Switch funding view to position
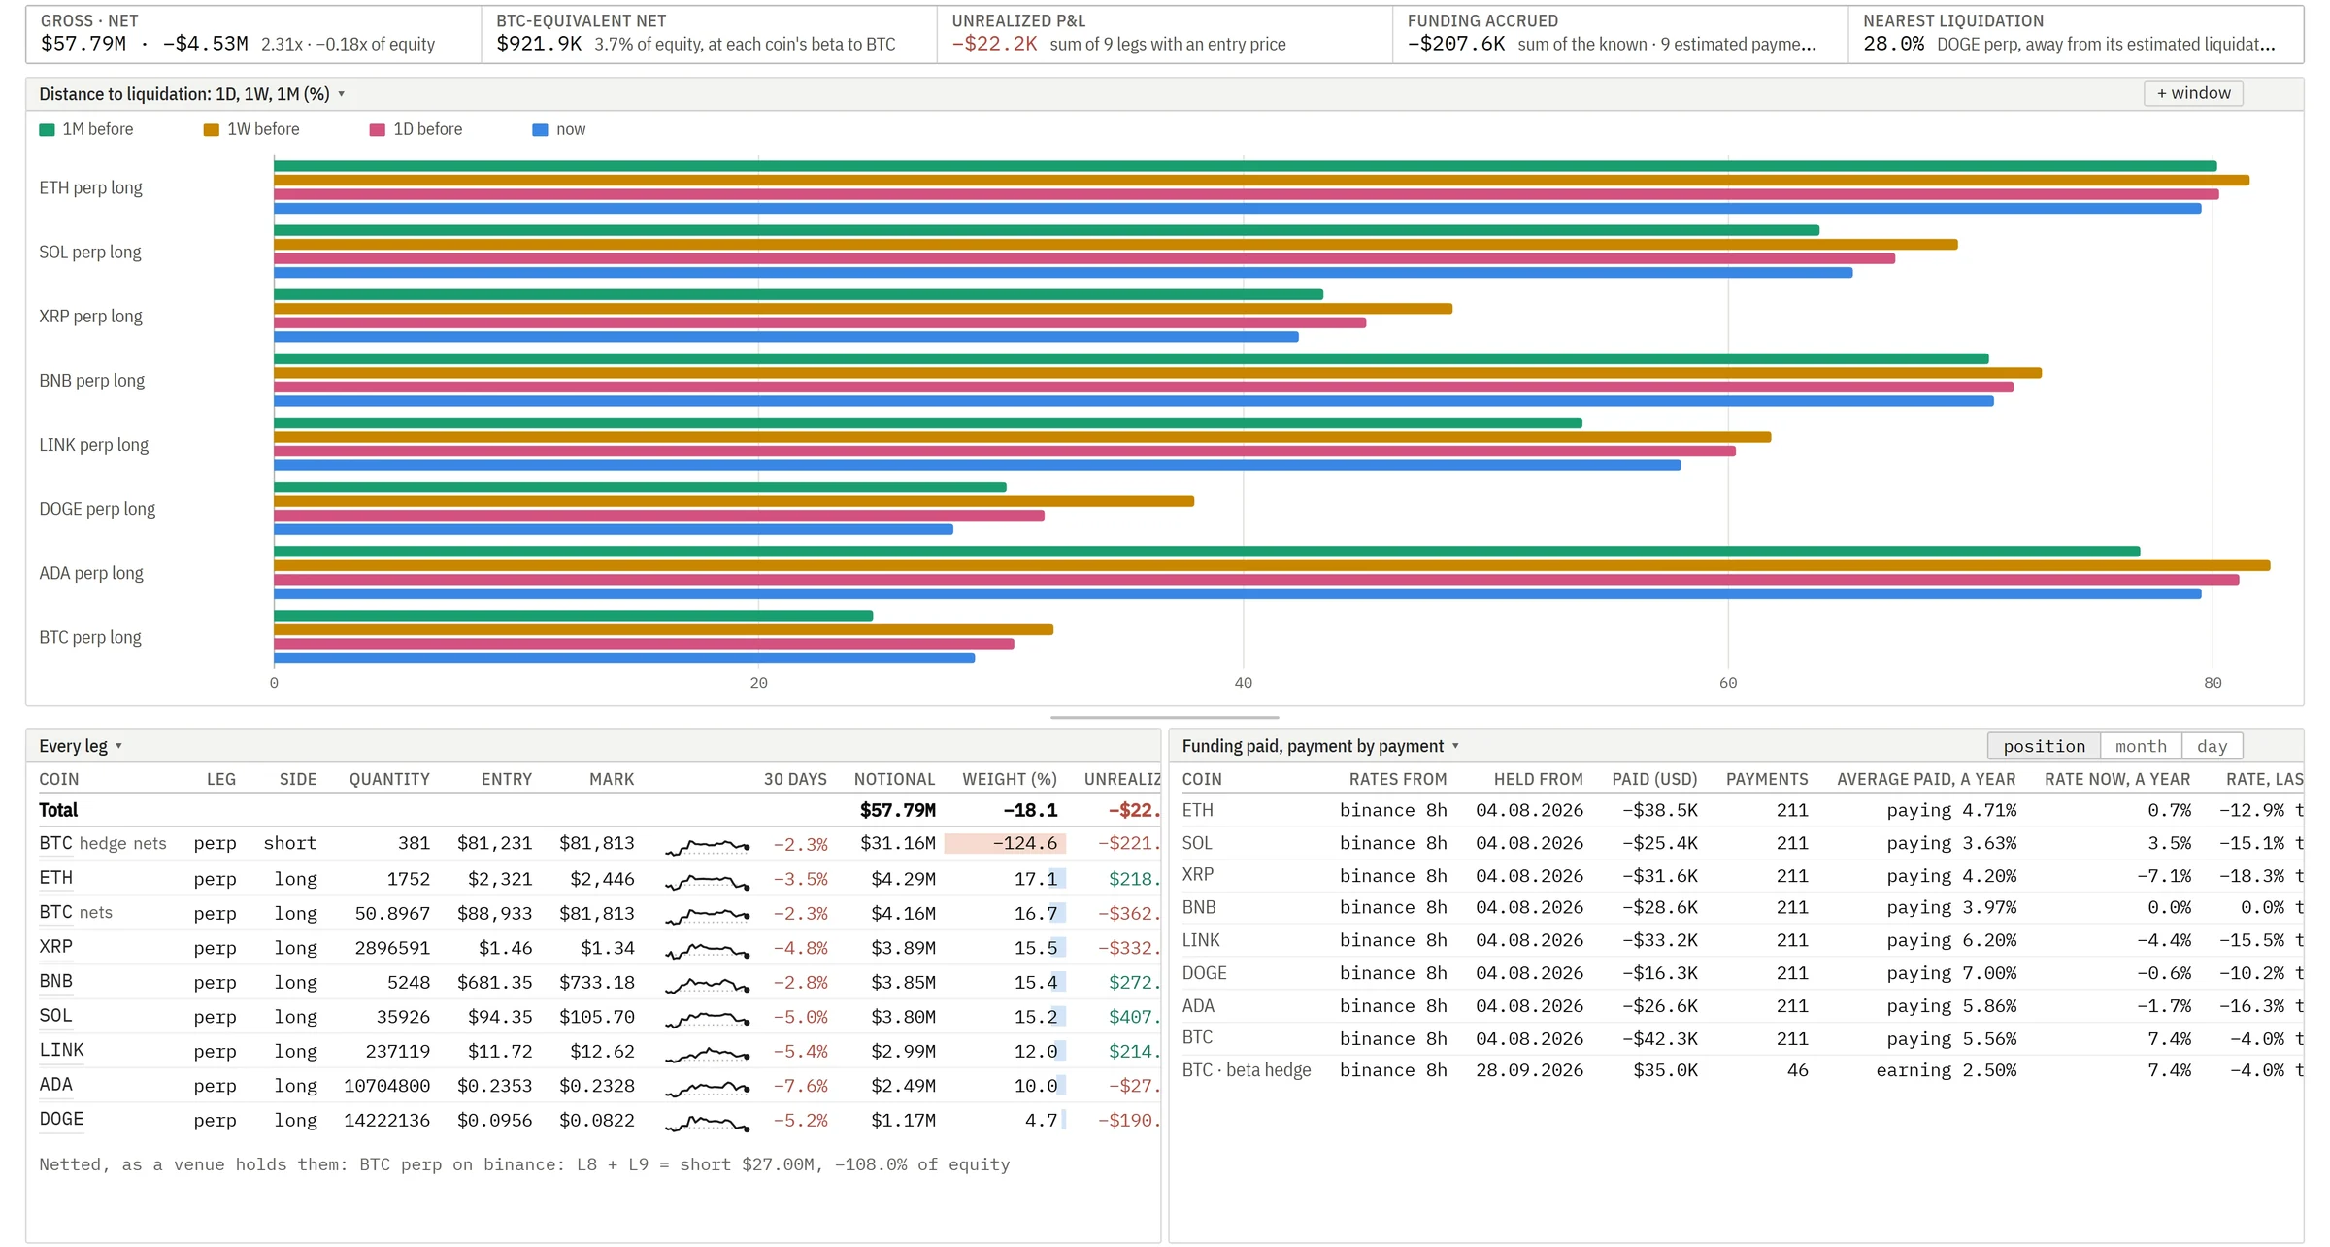The height and width of the screenshot is (1247, 2330). pyautogui.click(x=2044, y=746)
